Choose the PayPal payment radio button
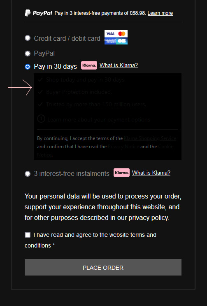 click(28, 53)
